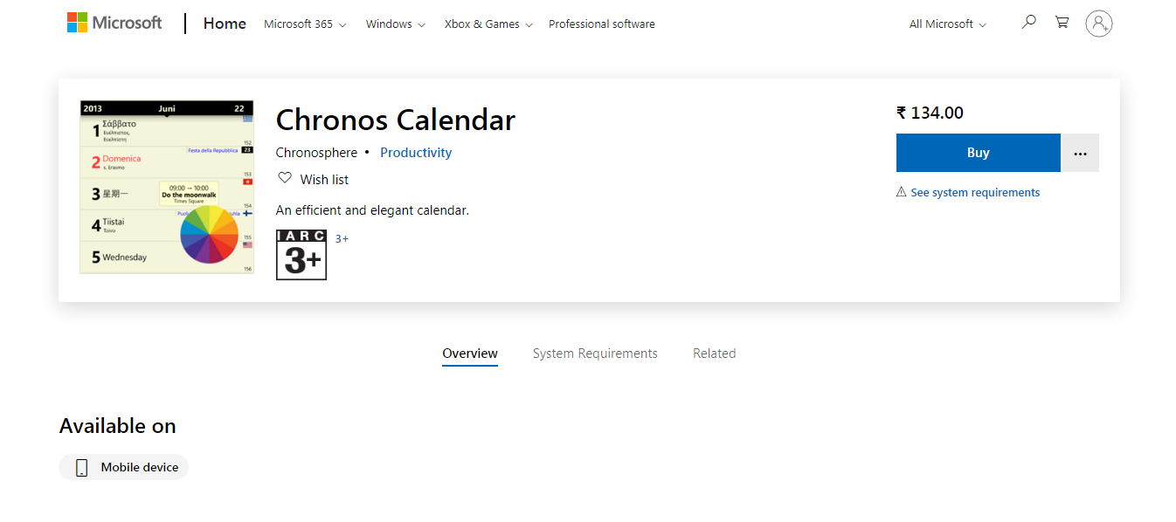Open the shopping cart icon

click(1062, 22)
